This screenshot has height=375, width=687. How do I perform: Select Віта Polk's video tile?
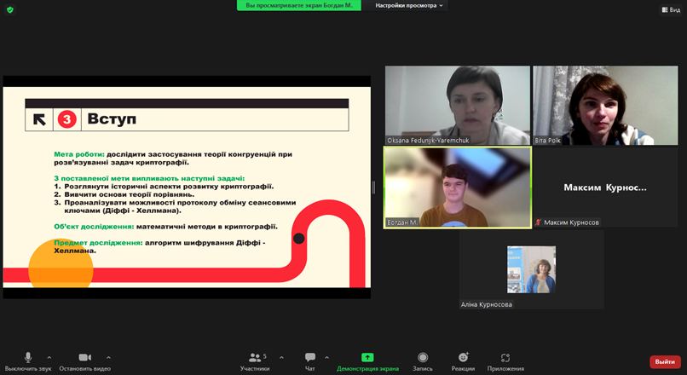coord(606,105)
